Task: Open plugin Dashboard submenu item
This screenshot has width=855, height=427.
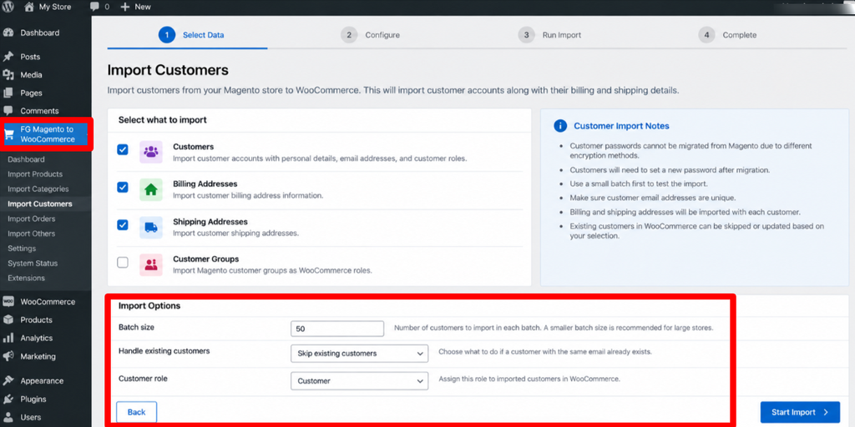Action: [x=26, y=159]
